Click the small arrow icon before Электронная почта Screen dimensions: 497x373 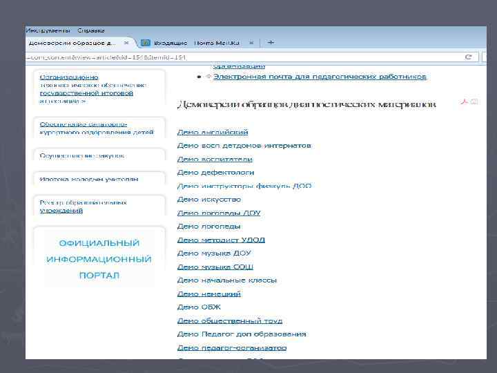pos(208,77)
